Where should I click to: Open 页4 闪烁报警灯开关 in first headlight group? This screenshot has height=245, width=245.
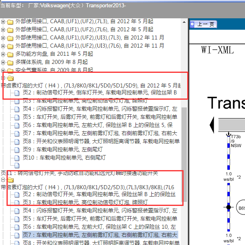(100, 109)
